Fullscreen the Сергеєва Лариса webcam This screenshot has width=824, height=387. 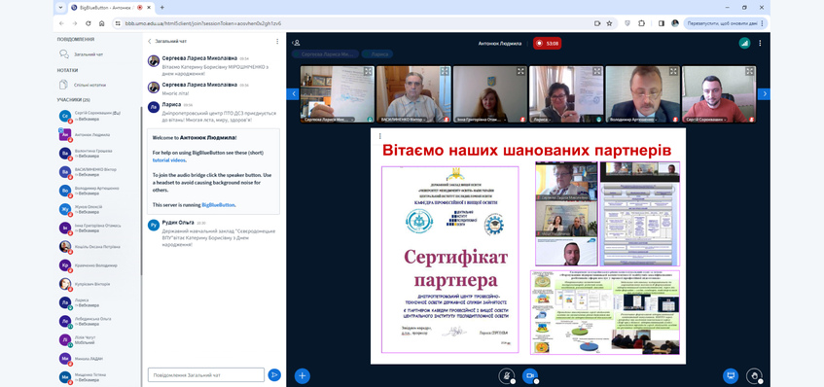pyautogui.click(x=368, y=71)
